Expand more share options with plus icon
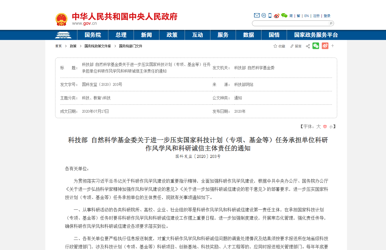 point(333,46)
